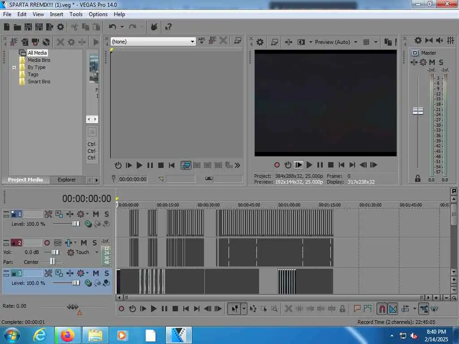This screenshot has width=459, height=344.
Task: Mute audio track 2
Action: (84, 243)
